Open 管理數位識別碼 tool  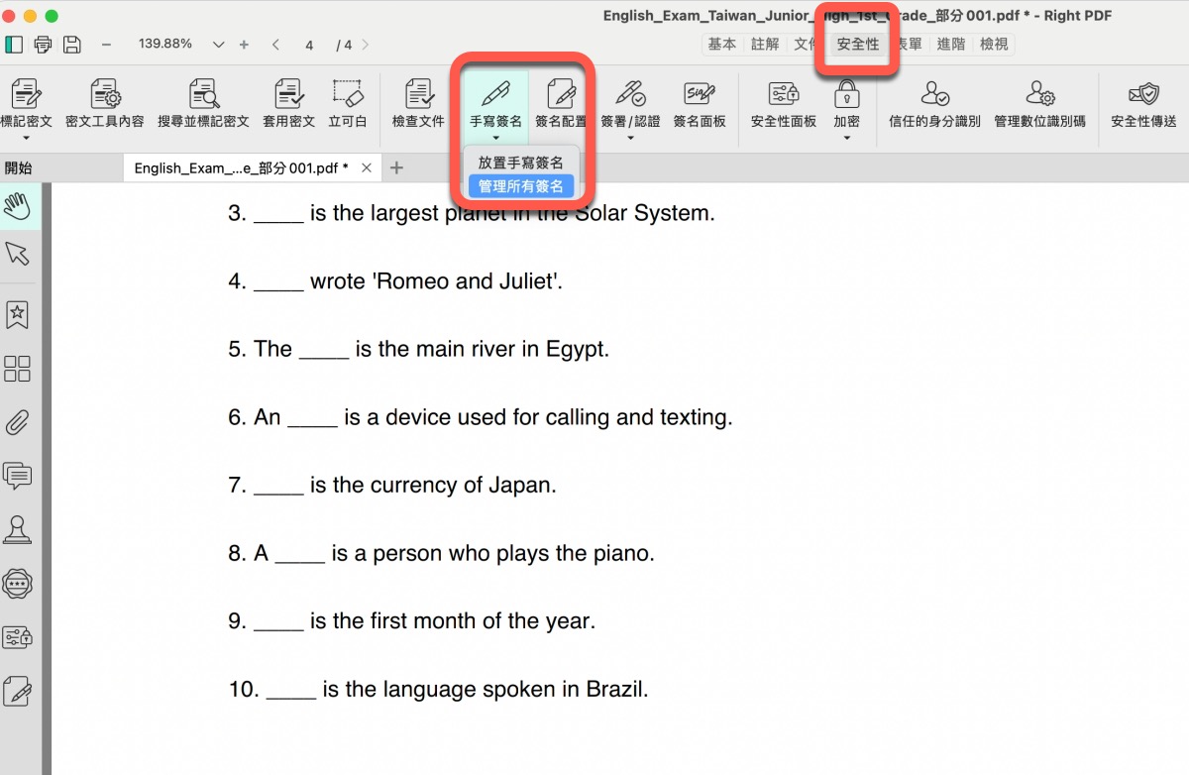coord(1039,95)
